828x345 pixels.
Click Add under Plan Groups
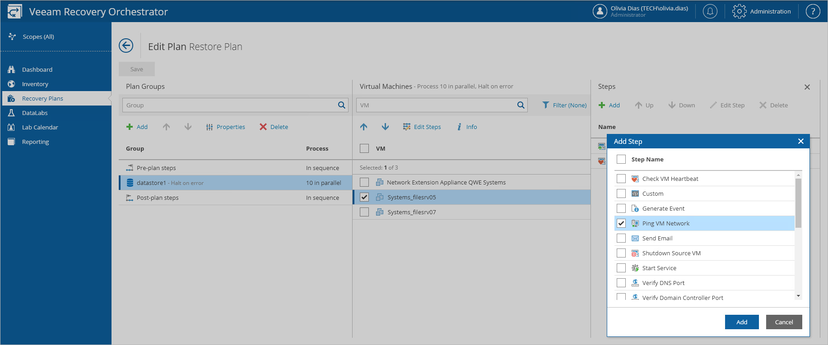click(137, 127)
